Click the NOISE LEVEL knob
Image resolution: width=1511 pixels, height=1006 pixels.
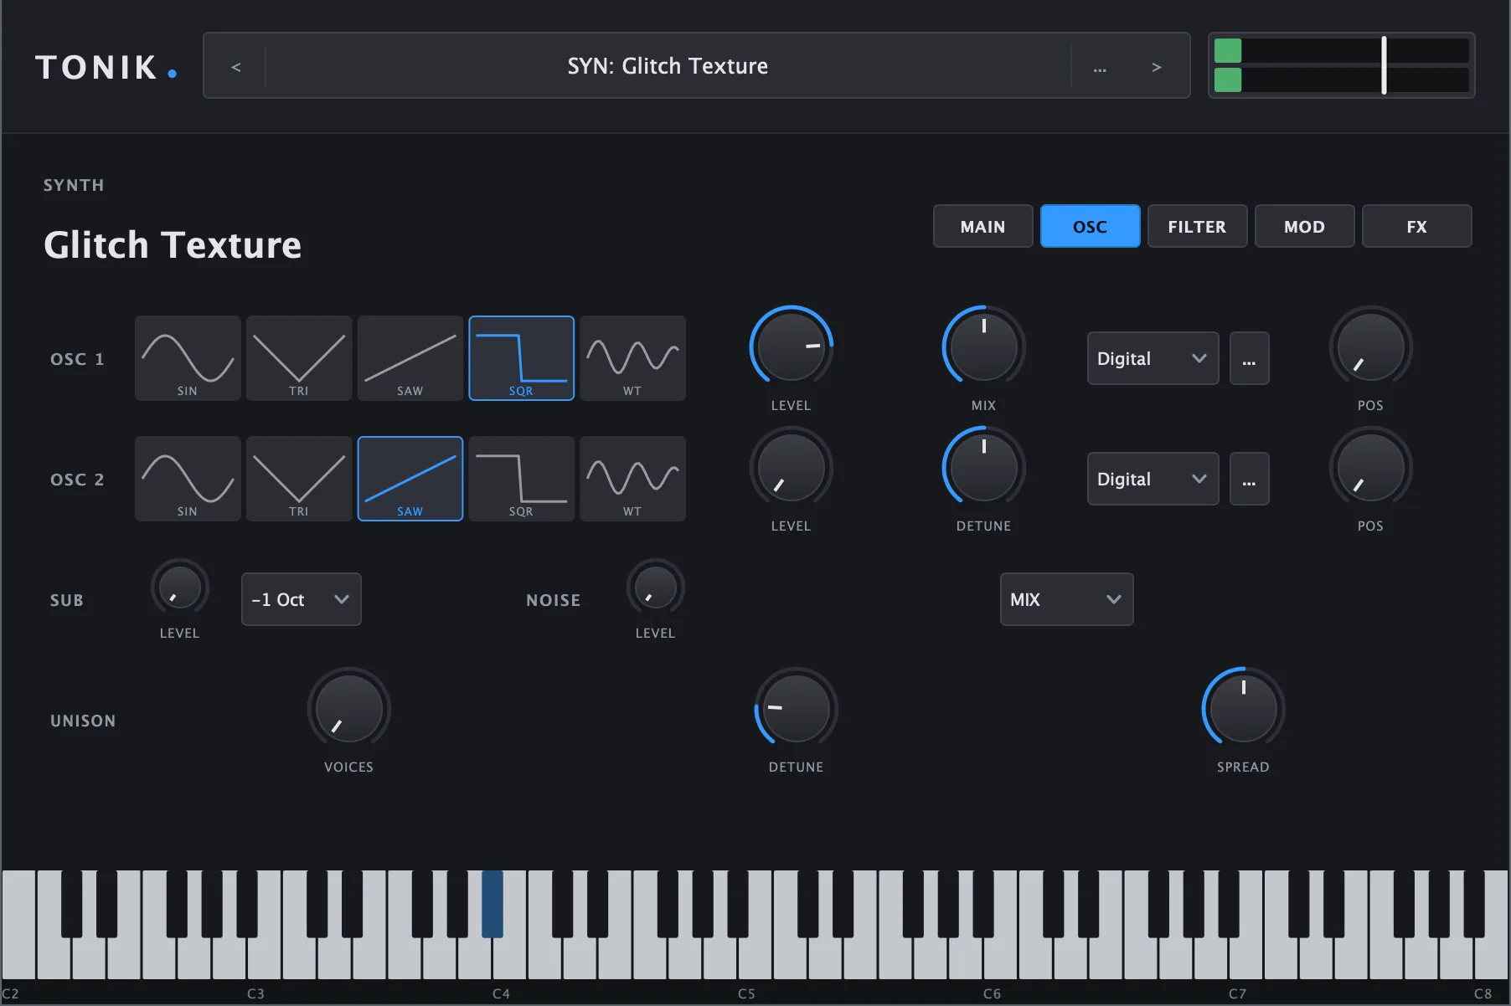[655, 588]
